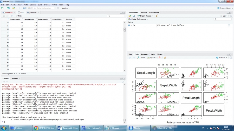The height and width of the screenshot is (131, 234).
Task: Select the Untitled1 source tab
Action: [x=9, y=13]
